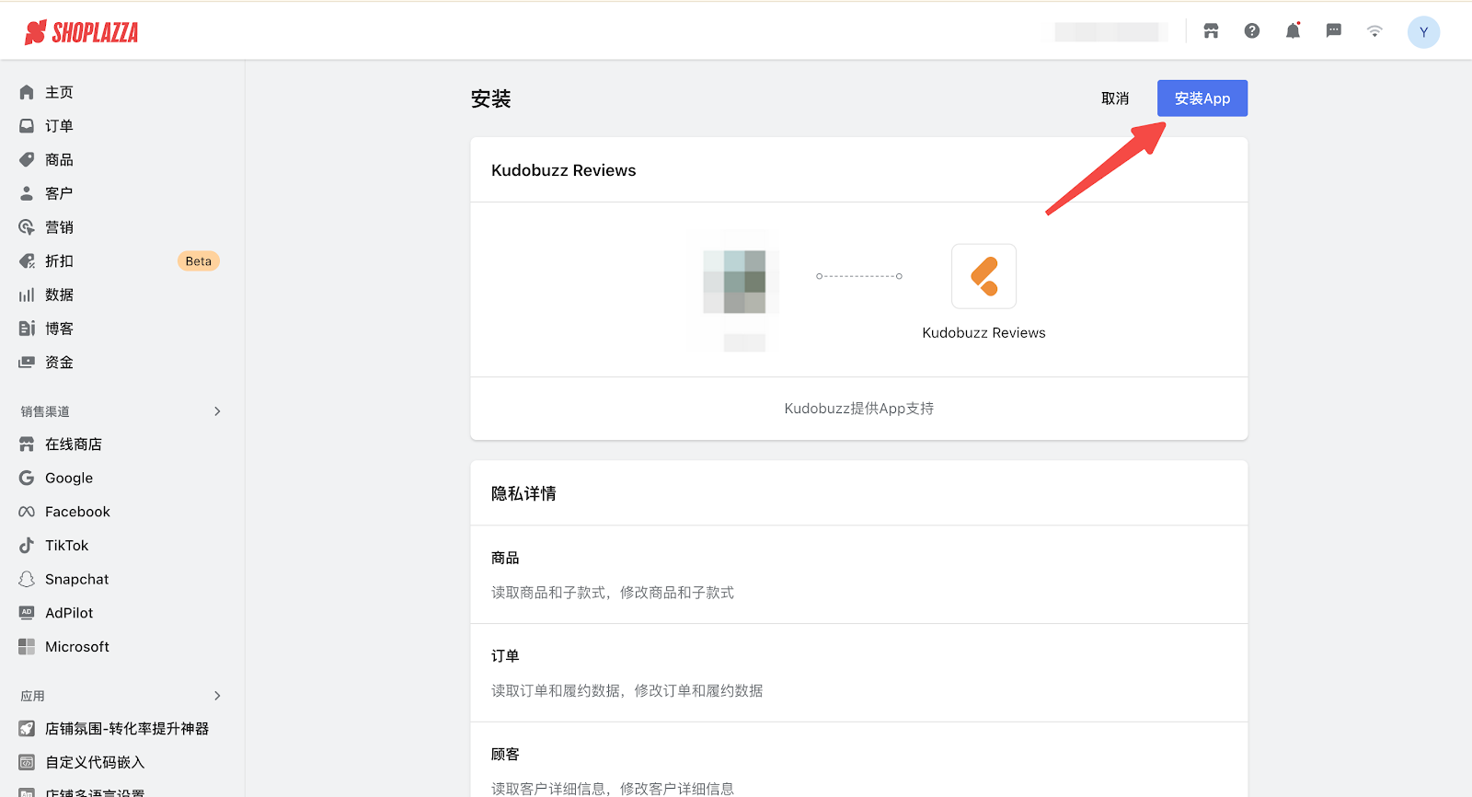1472x797 pixels.
Task: Open 订单 in sidebar
Action: (x=59, y=126)
